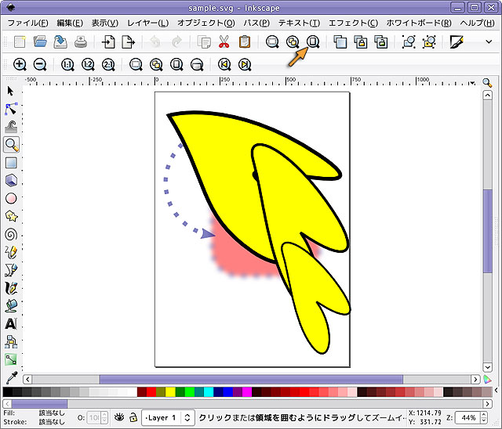Select the Ellipse circle tool
Screen dimensions: 502x429
pos(11,198)
